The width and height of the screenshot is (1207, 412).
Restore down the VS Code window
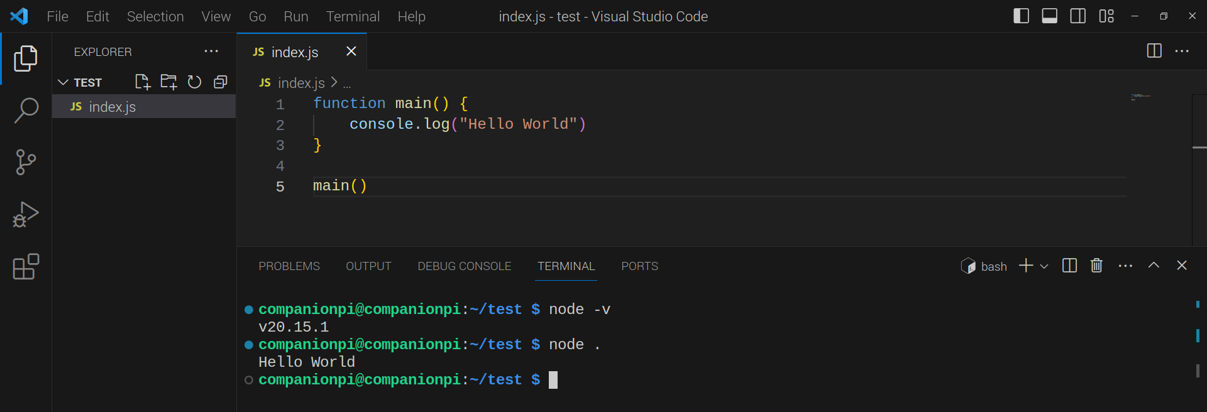coord(1164,16)
